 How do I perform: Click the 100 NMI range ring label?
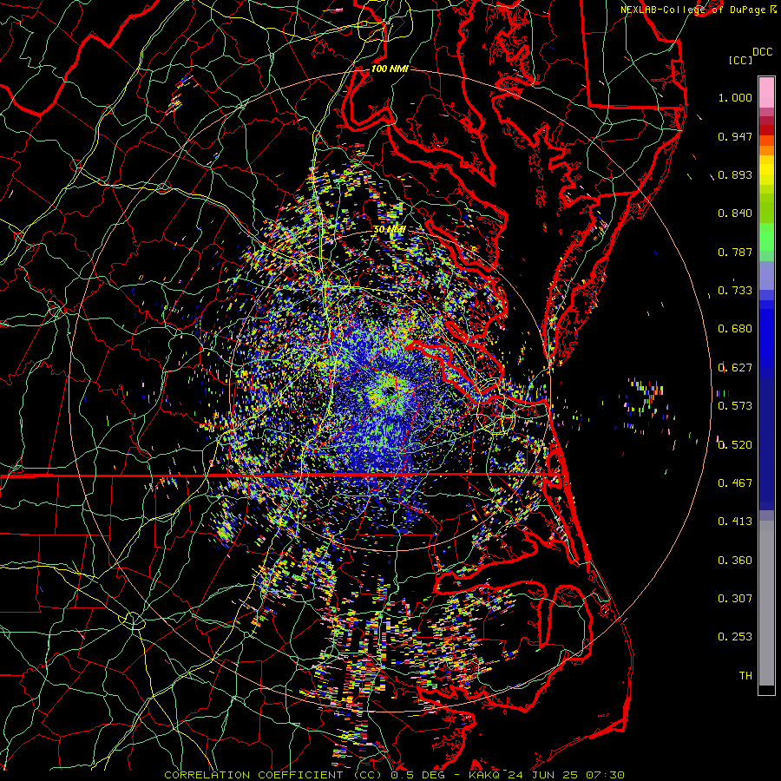point(390,69)
